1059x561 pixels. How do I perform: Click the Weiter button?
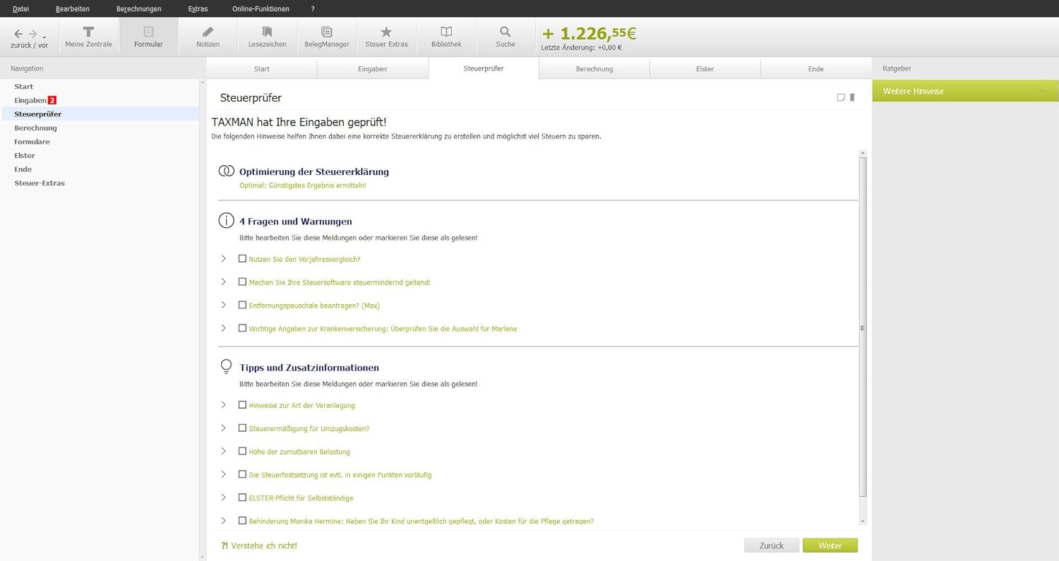830,545
